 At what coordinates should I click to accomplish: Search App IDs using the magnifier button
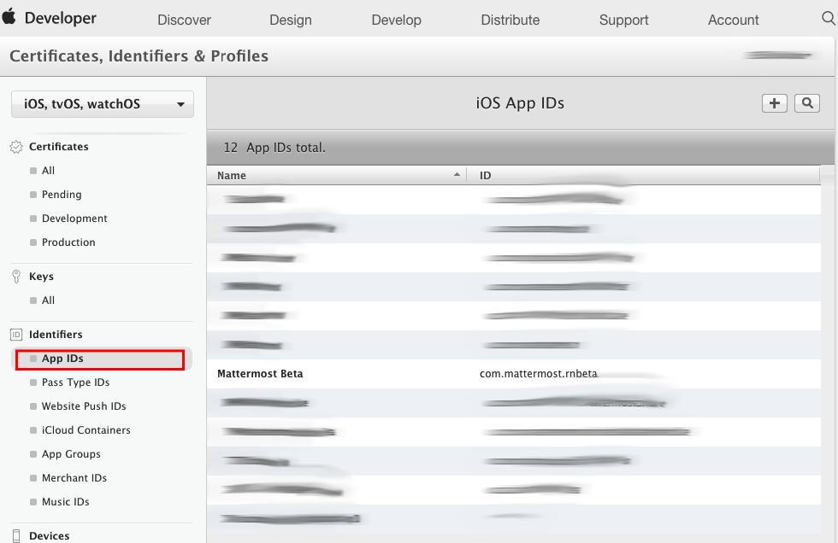click(806, 103)
